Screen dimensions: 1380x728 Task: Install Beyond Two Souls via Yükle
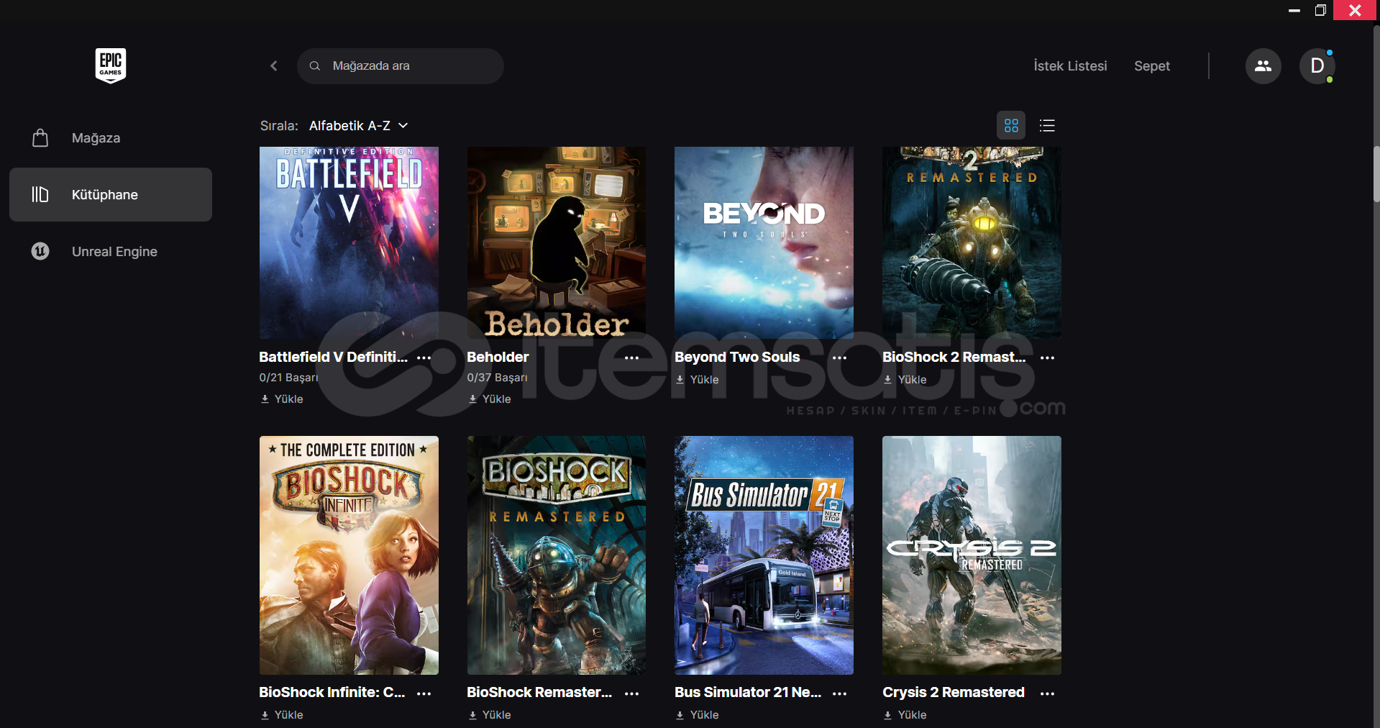coord(698,380)
